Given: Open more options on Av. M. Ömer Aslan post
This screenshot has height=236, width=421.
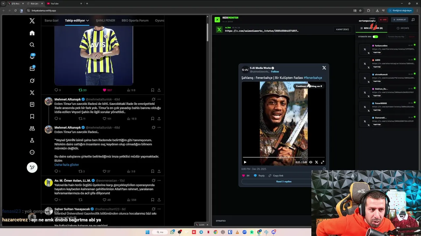Looking at the screenshot, I should click(x=159, y=181).
